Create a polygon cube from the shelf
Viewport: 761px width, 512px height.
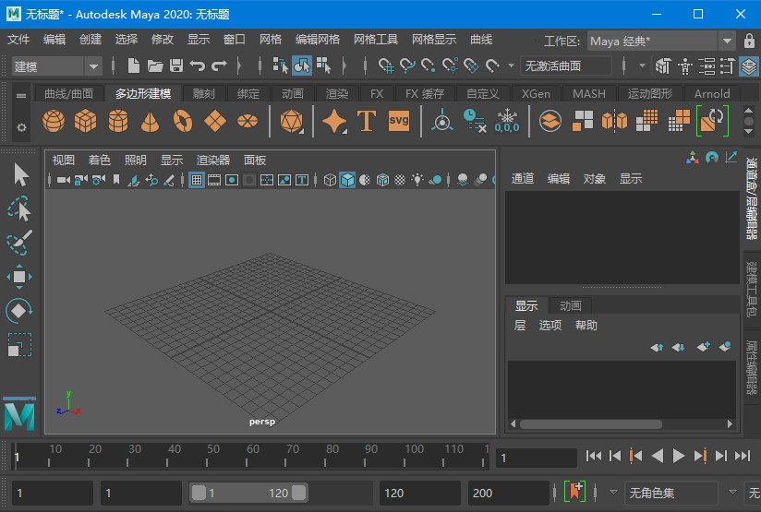coord(85,121)
